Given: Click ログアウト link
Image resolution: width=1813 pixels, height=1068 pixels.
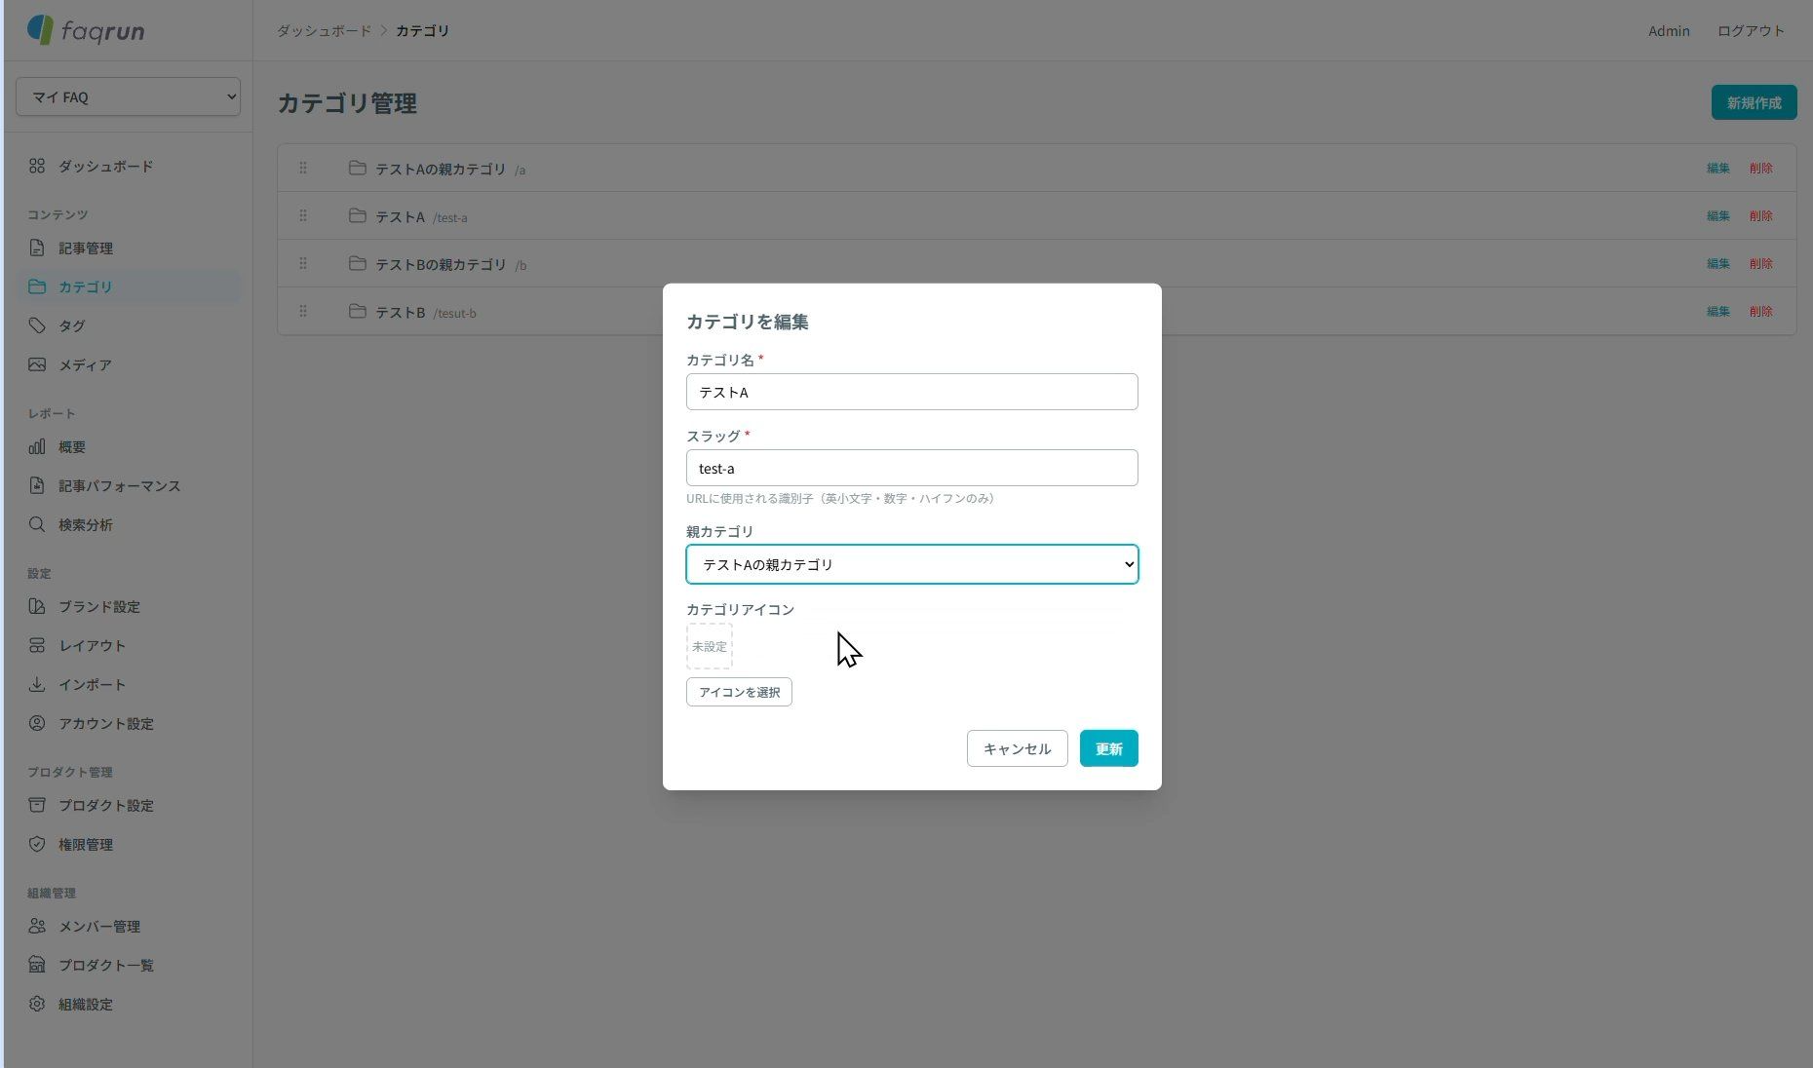Looking at the screenshot, I should tap(1751, 31).
